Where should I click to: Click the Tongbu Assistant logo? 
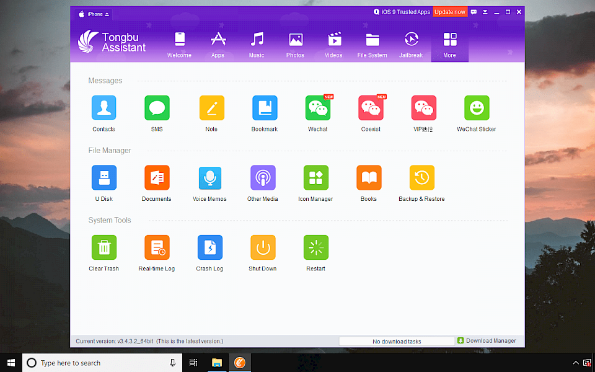point(112,42)
